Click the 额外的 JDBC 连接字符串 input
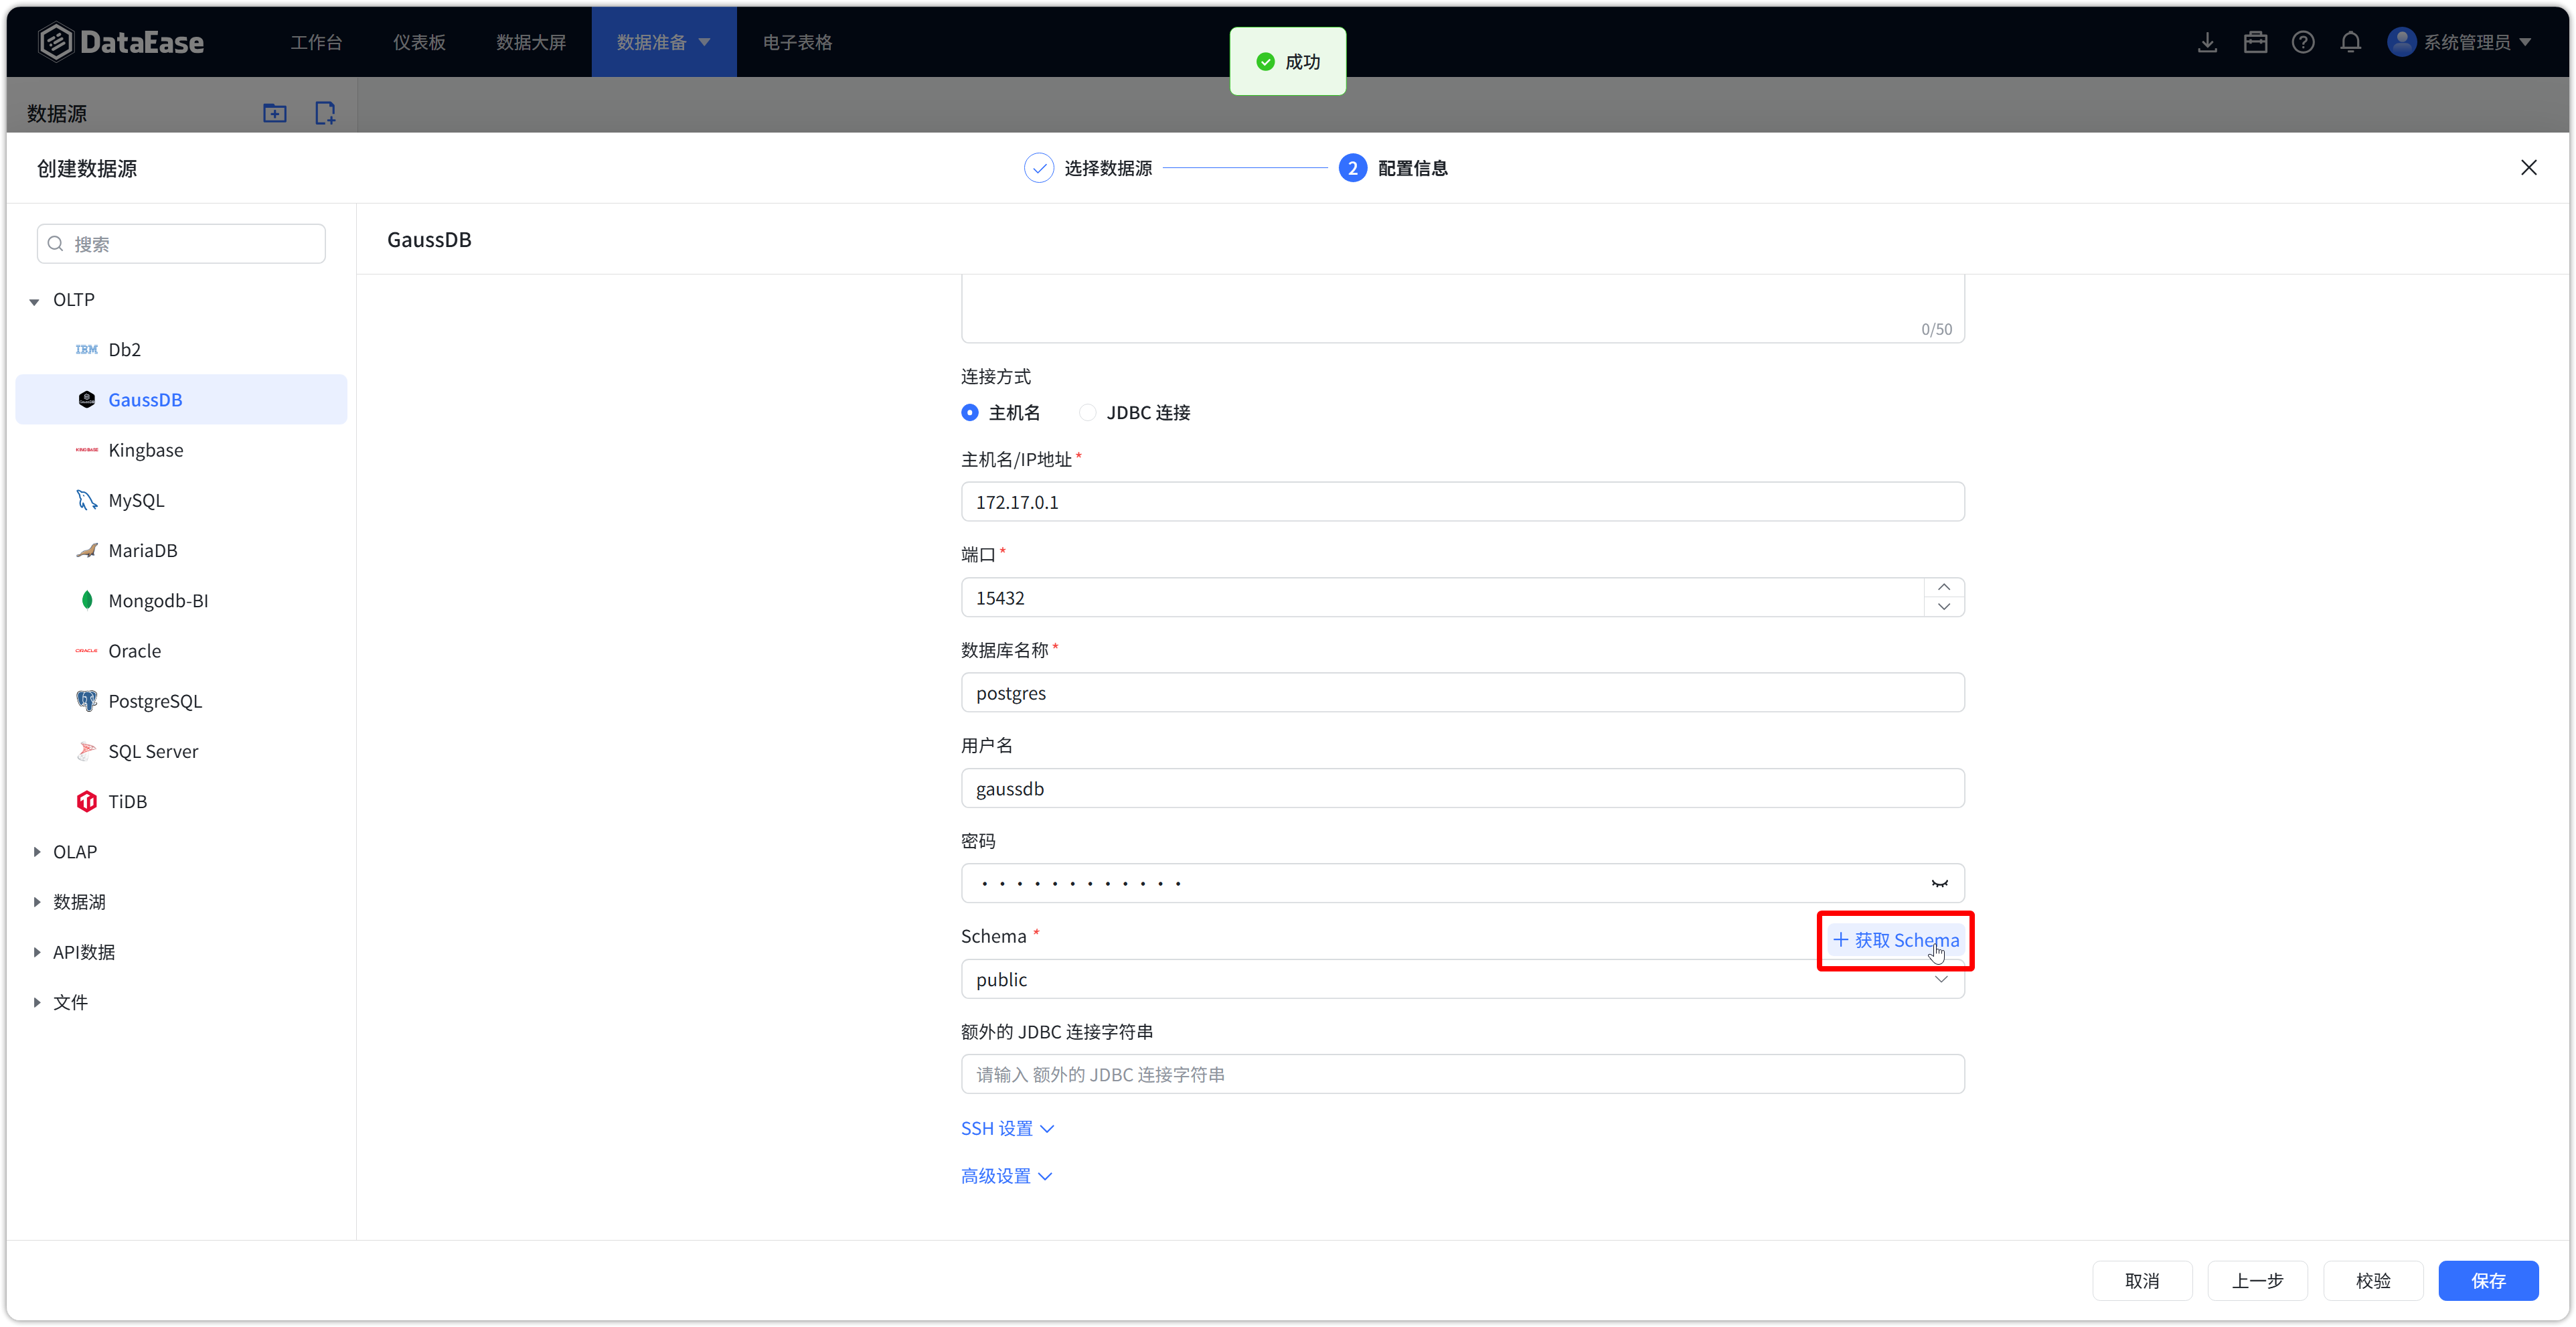Screen dimensions: 2576x1327 tap(1463, 1074)
